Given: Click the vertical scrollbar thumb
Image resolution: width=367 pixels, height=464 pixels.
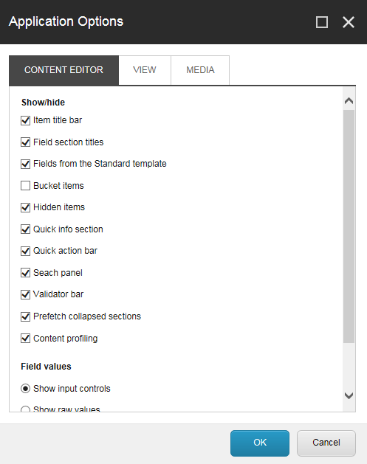Looking at the screenshot, I should pyautogui.click(x=349, y=226).
